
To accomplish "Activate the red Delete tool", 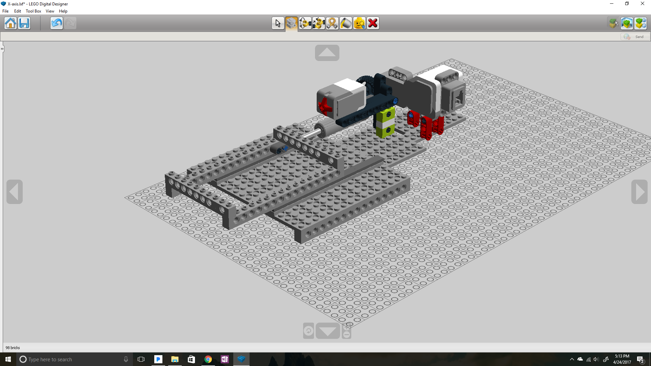I will (x=373, y=23).
